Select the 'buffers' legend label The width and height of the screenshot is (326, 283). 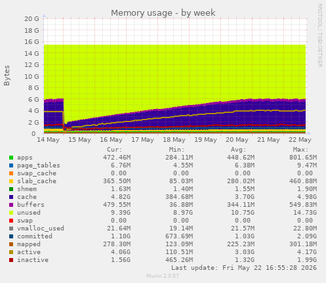pos(31,205)
